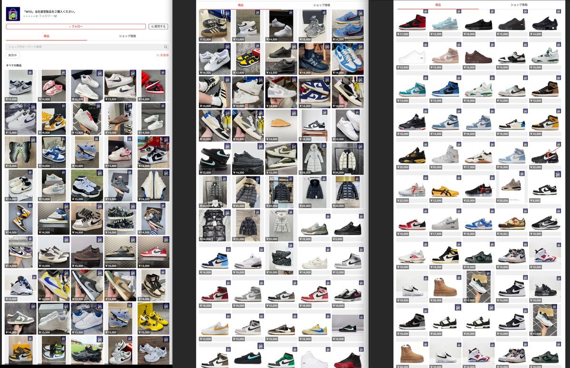Open the black-red Jordan 4 ¥18,000 in right panel

pos(412,123)
